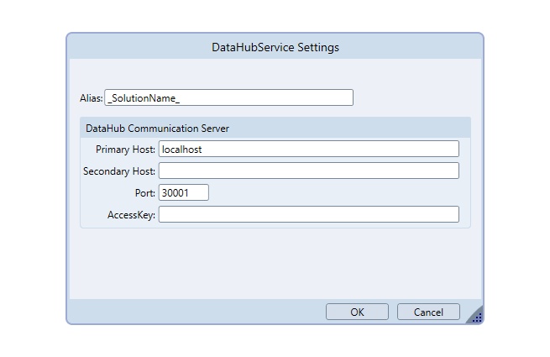Click the Port field showing 30001

pos(183,192)
